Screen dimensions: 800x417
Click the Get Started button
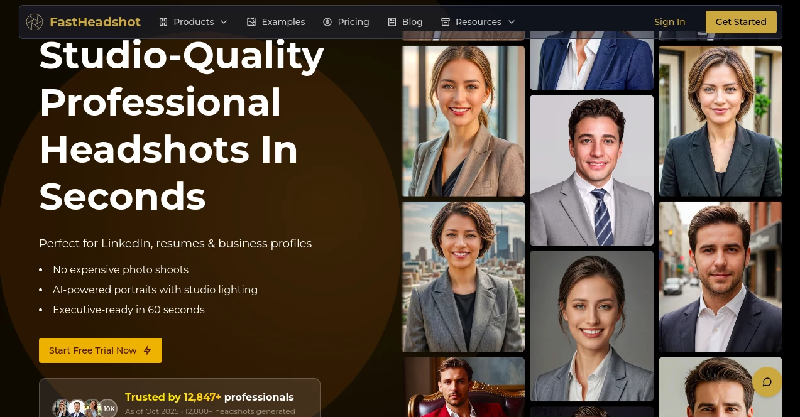tap(741, 22)
